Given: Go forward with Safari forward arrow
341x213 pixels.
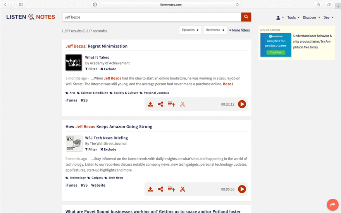Looking at the screenshot, I should pos(11,4).
